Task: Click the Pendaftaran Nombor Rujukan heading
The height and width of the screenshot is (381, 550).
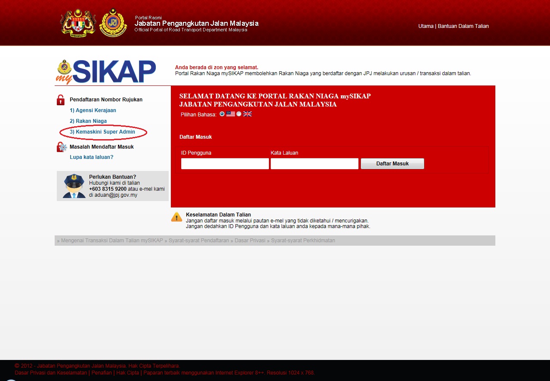Action: [x=106, y=100]
